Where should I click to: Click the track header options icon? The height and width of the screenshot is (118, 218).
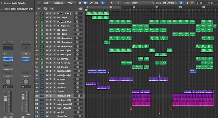coord(80,9)
